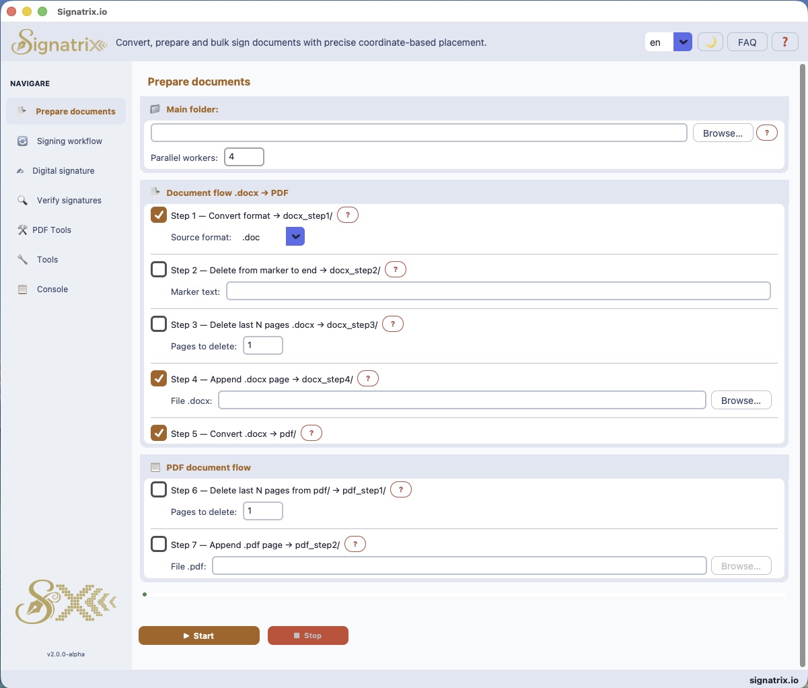This screenshot has height=688, width=808.
Task: Open the language selection dropdown
Action: (682, 41)
